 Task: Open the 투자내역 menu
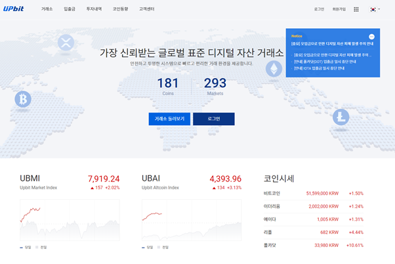[x=94, y=9]
